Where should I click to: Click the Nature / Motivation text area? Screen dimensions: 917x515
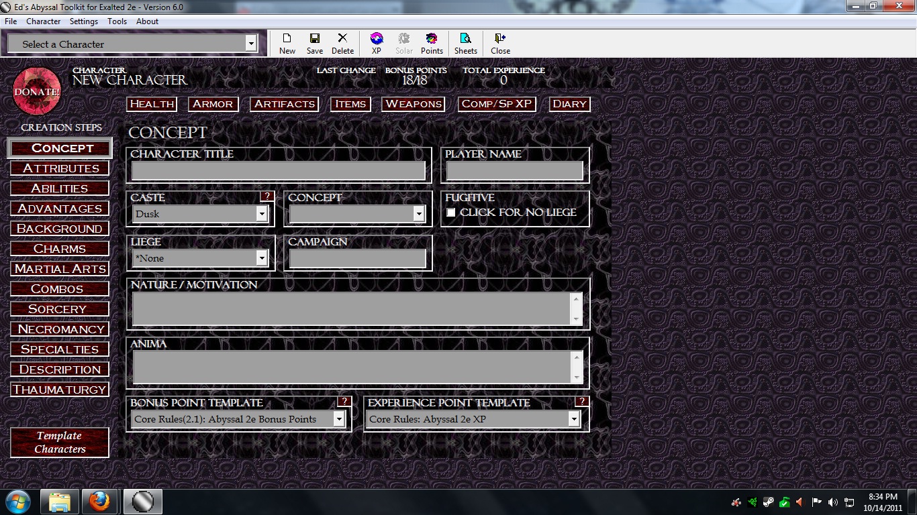pos(358,309)
